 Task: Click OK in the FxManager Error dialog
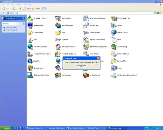coord(81,67)
